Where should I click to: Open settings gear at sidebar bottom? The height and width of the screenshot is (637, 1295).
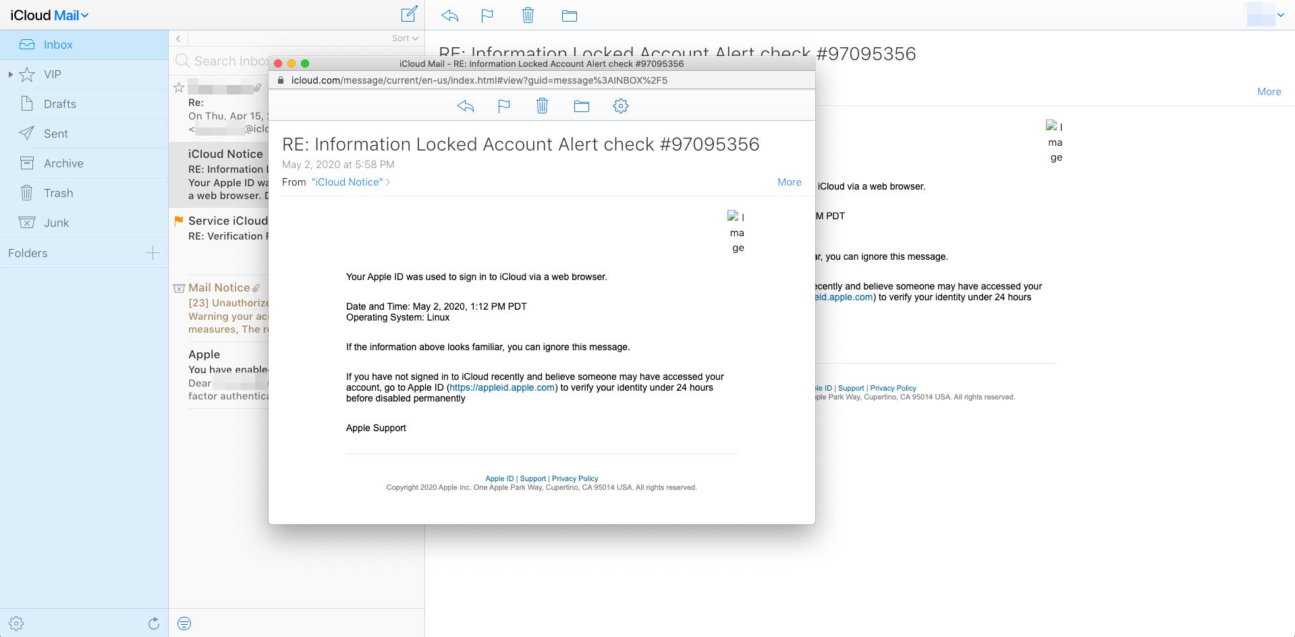click(17, 624)
